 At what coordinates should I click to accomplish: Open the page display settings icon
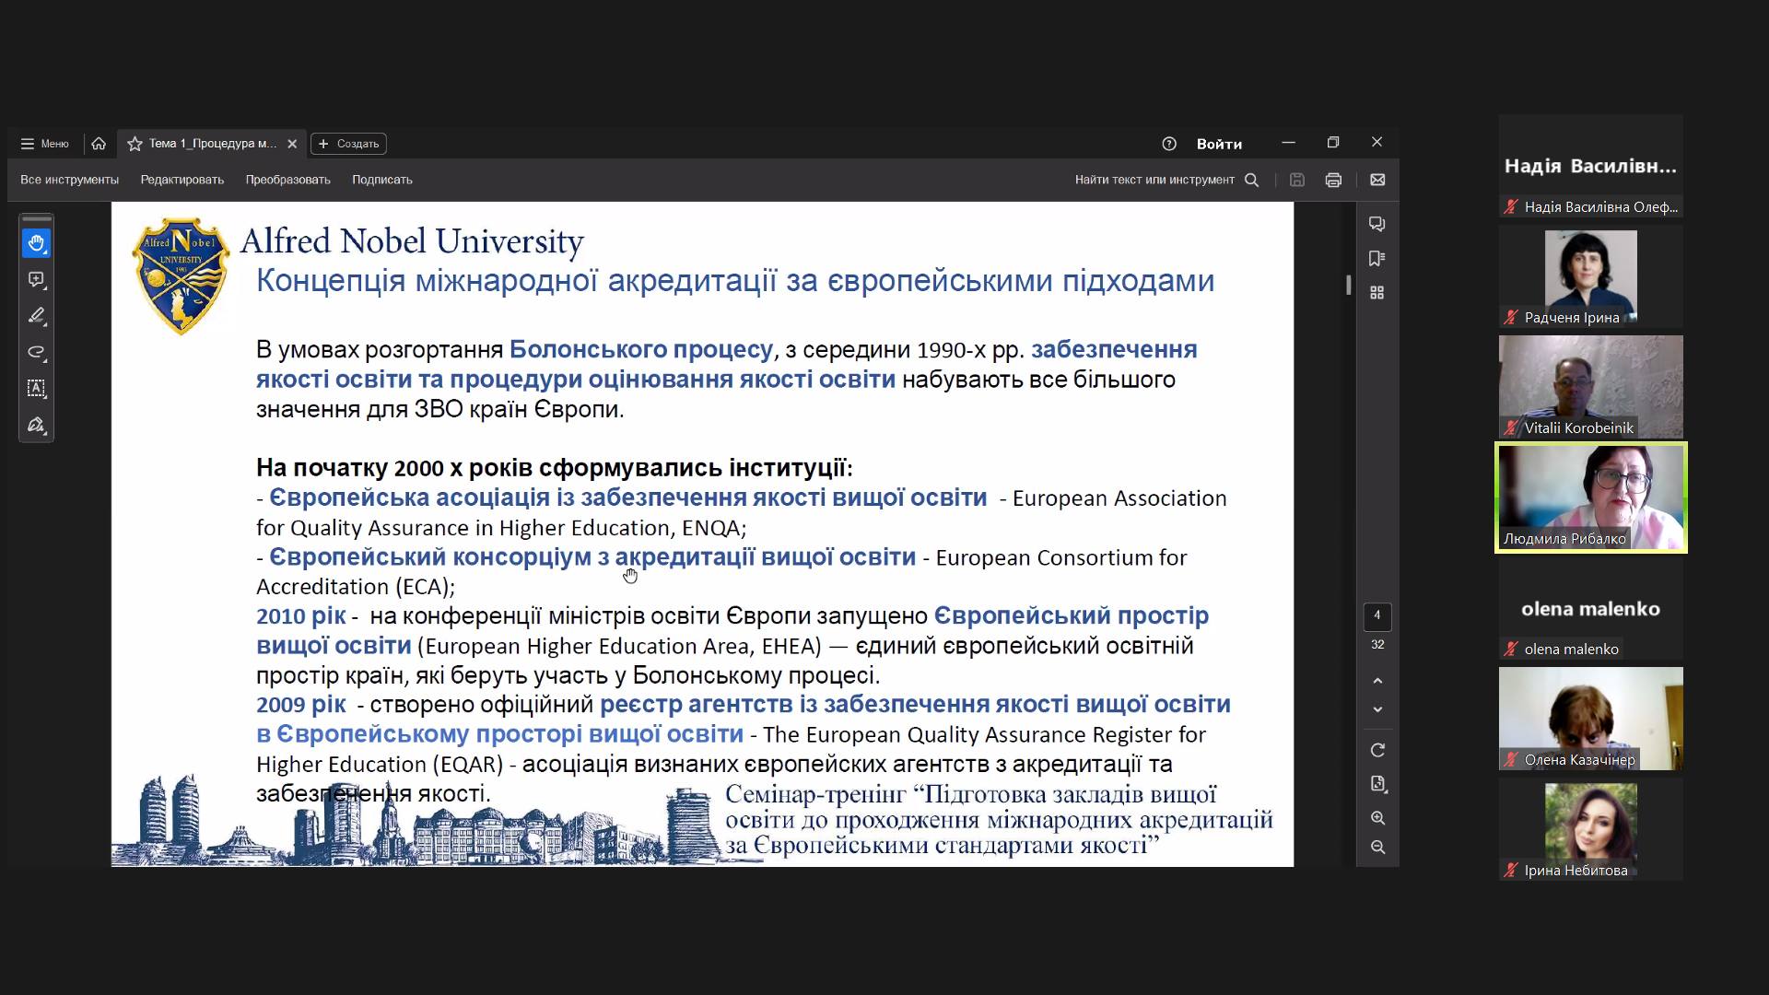tap(1377, 784)
